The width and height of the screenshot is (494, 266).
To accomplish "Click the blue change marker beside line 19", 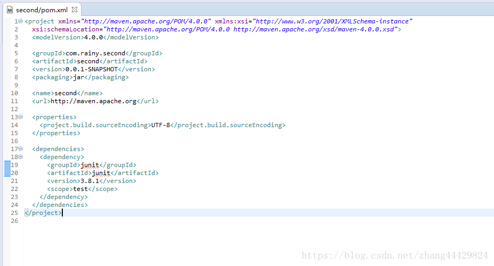I will (7, 165).
